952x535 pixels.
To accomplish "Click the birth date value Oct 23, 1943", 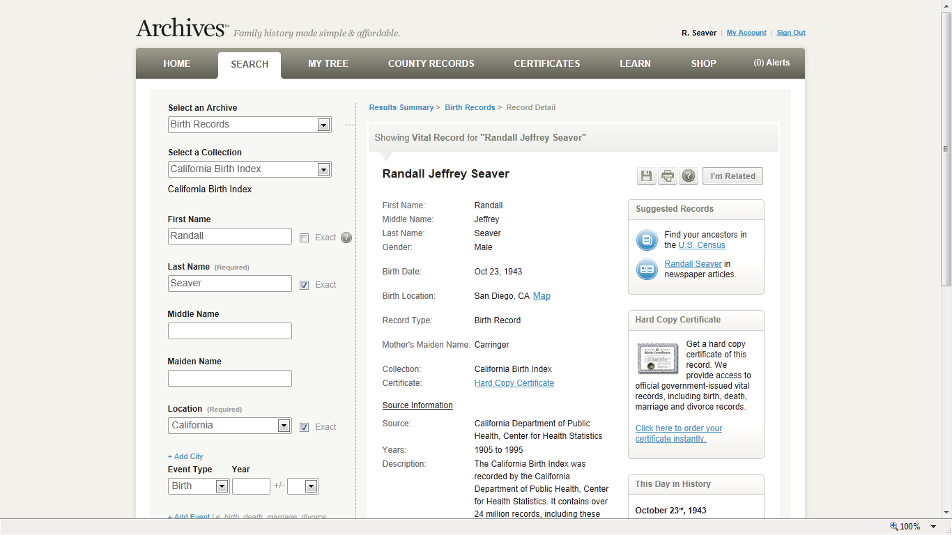I will point(498,272).
